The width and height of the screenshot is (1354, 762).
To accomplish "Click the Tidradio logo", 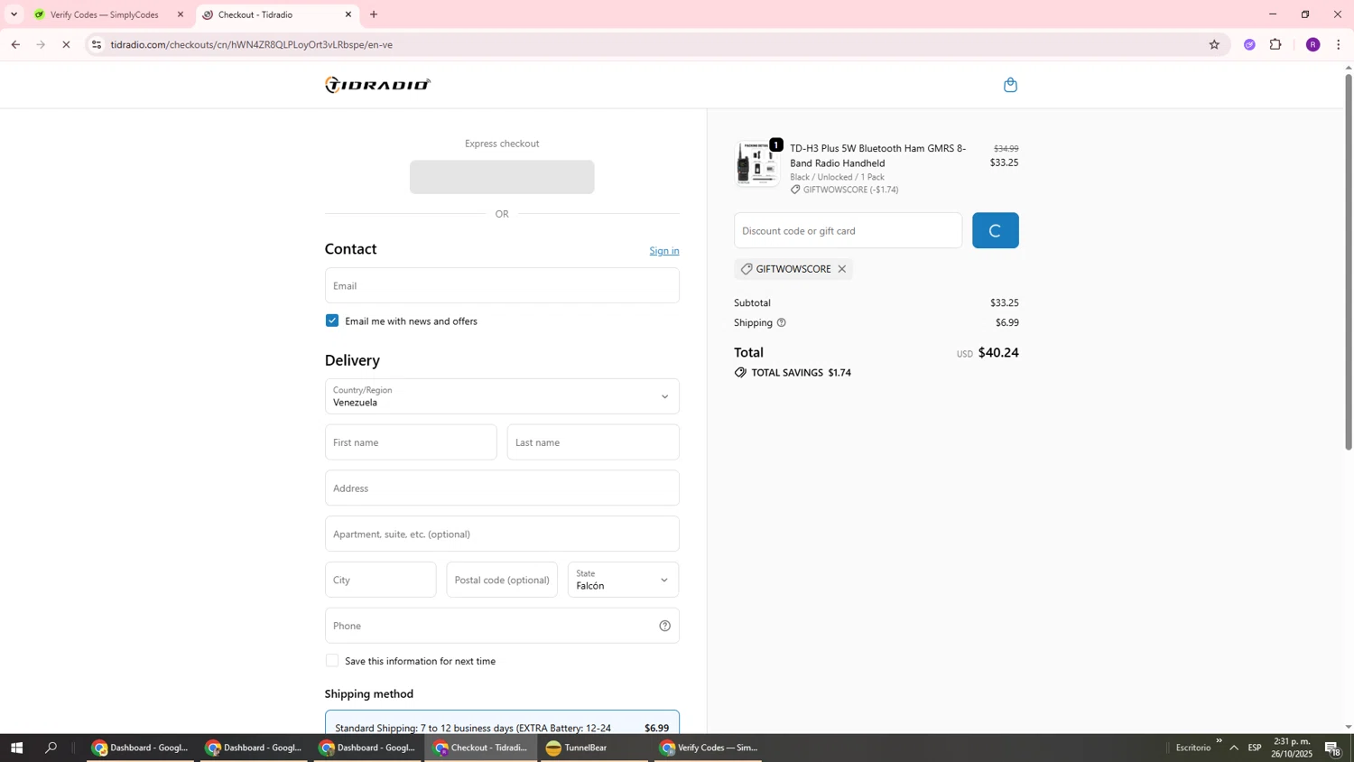I will pyautogui.click(x=377, y=85).
